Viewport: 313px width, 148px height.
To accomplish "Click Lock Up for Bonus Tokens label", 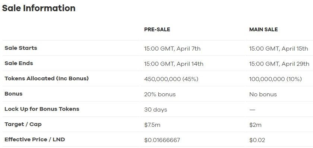I will coord(42,109).
